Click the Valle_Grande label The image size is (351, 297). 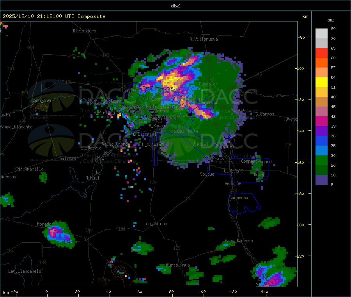click(116, 144)
